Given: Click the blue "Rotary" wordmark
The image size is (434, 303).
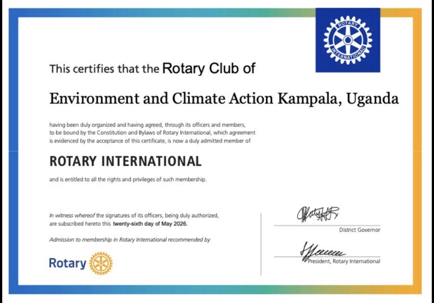Looking at the screenshot, I should point(68,263).
